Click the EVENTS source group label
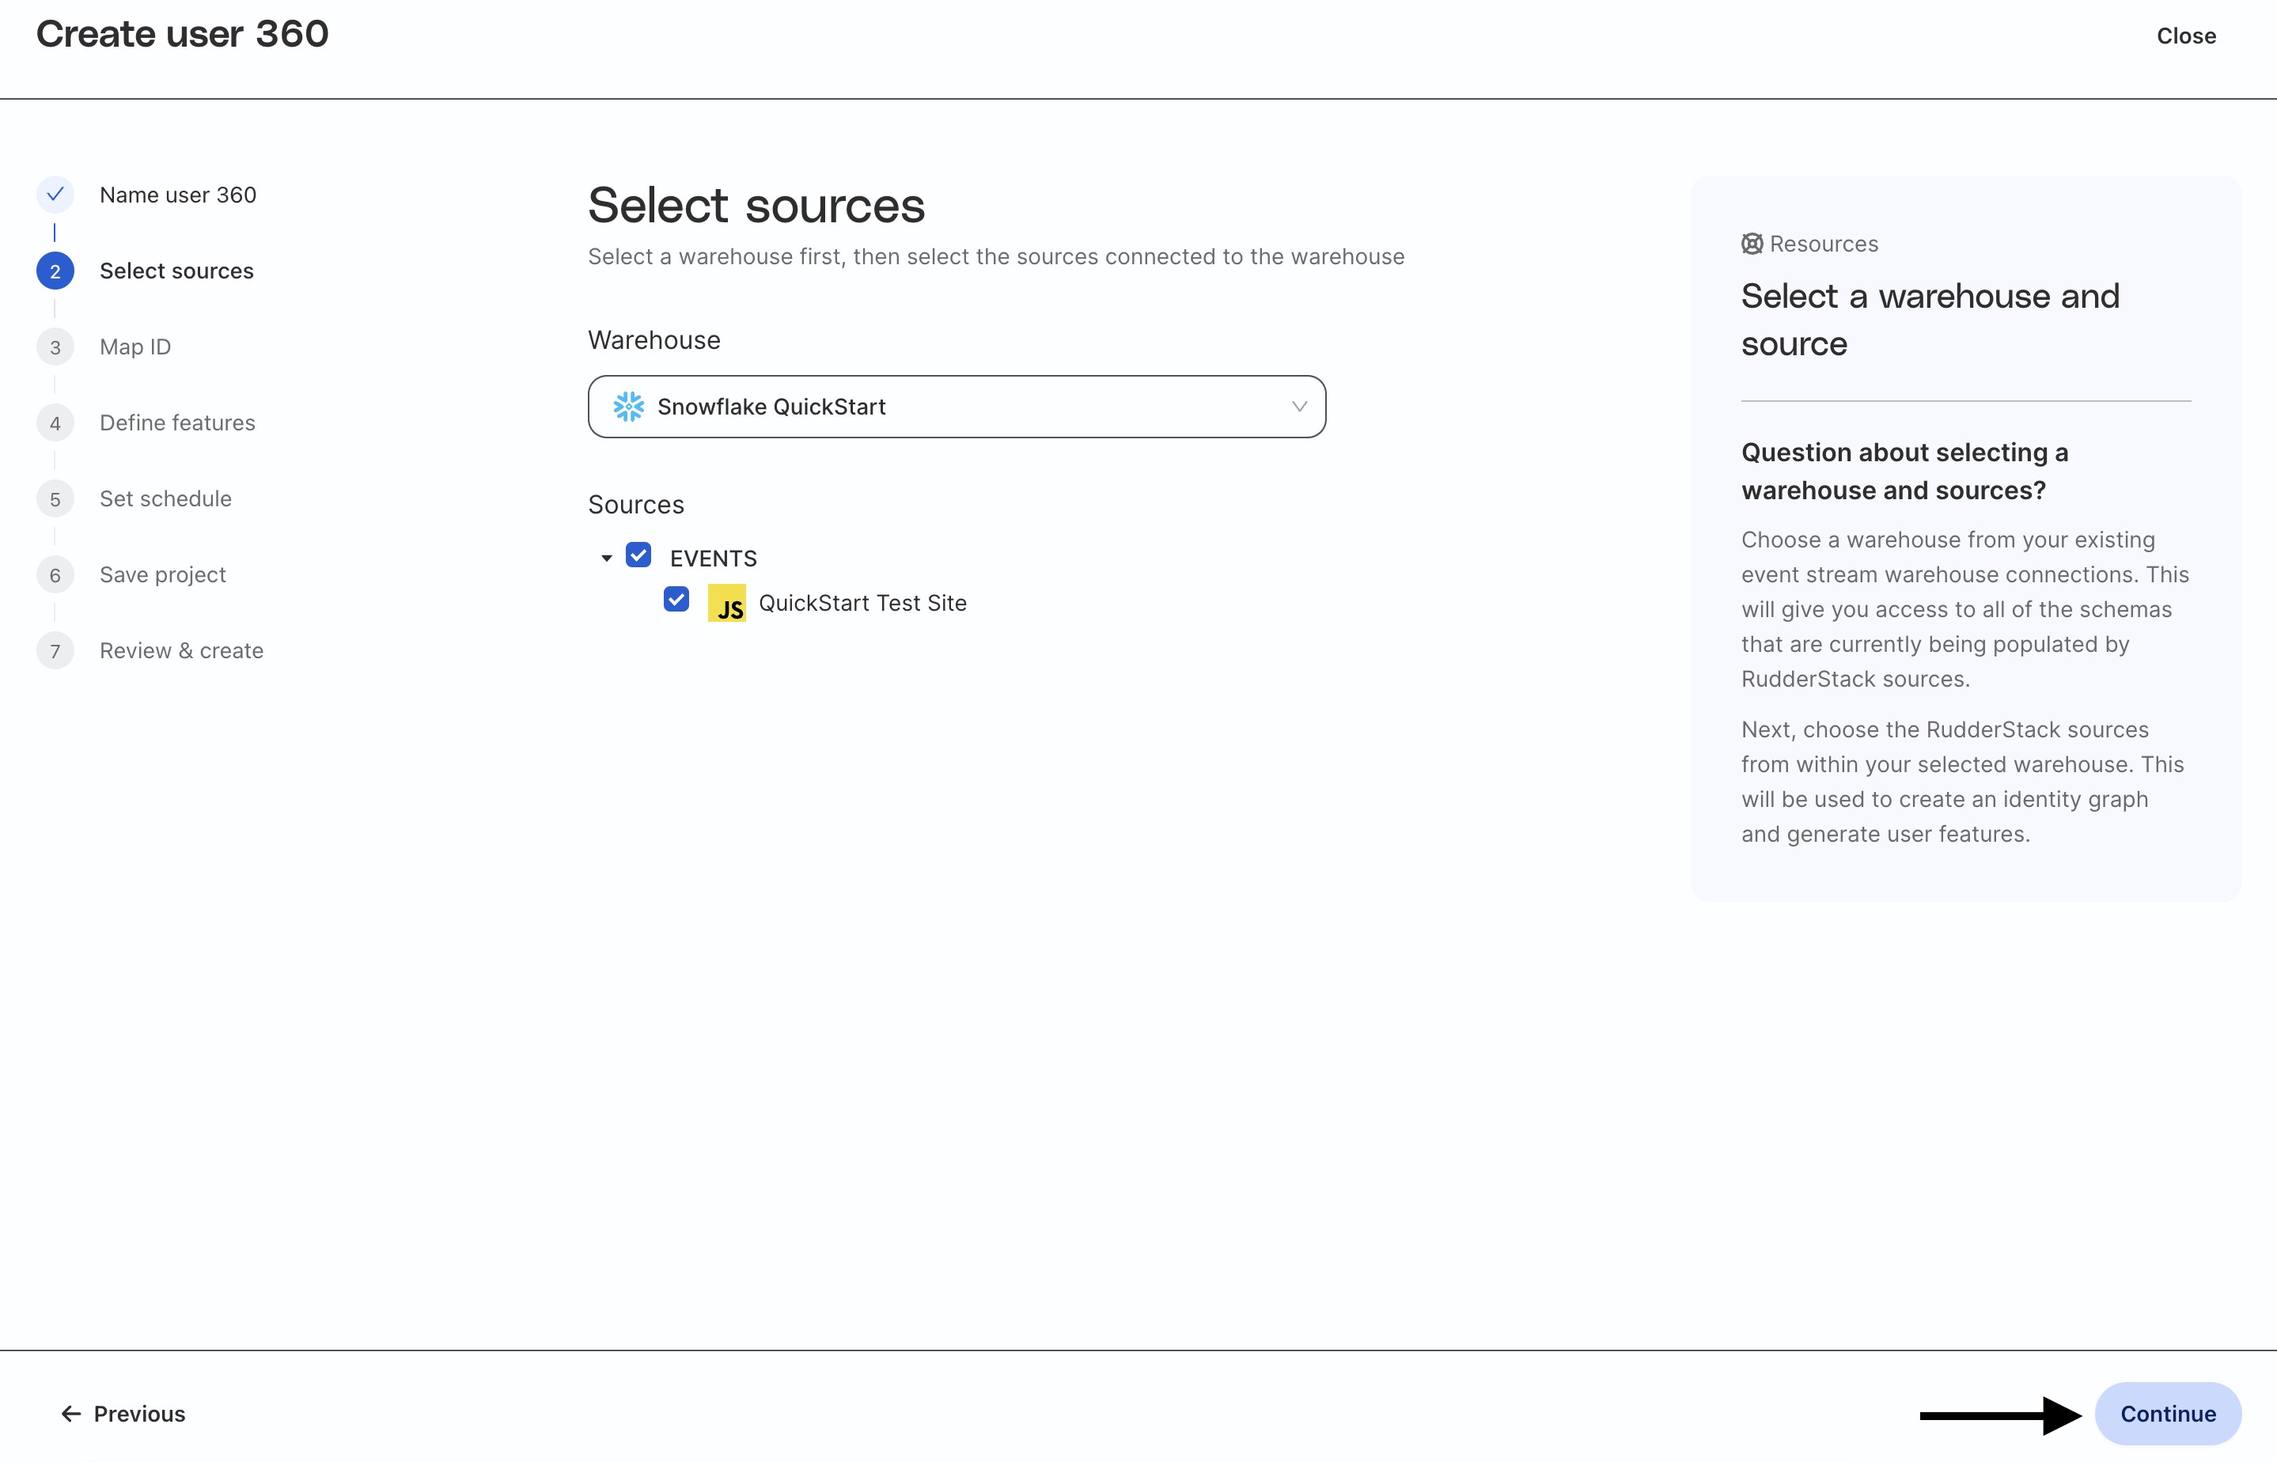2277x1462 pixels. [x=713, y=559]
